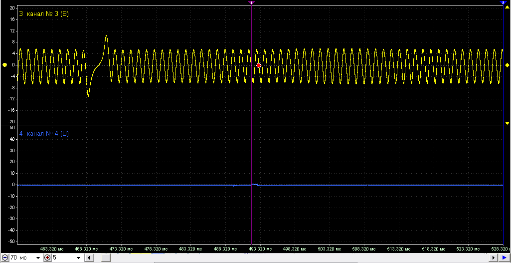Click the -40 volt axis label
The height and width of the screenshot is (263, 511).
(x=11, y=231)
